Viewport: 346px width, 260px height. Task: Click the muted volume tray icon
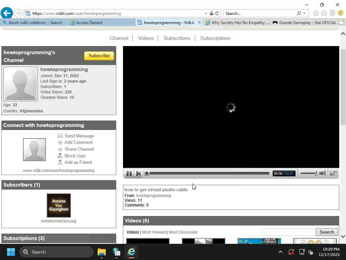coord(311,252)
